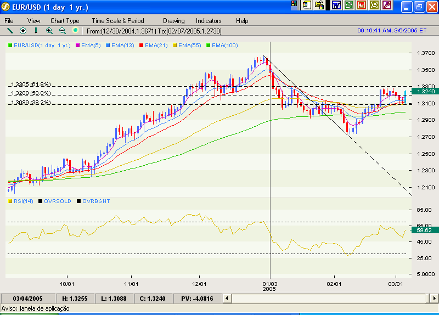Click the PV: -4.0816 status field
The width and height of the screenshot is (439, 315).
click(197, 299)
